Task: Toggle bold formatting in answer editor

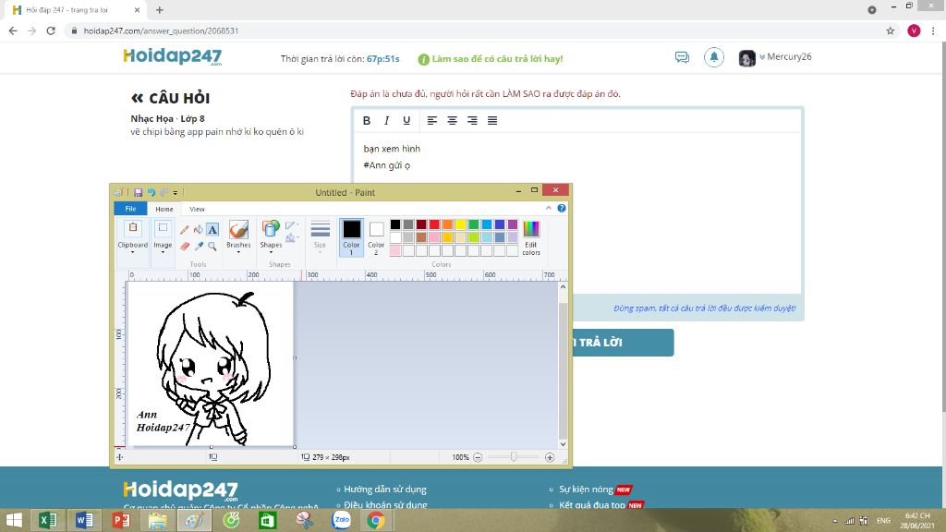Action: [x=366, y=121]
